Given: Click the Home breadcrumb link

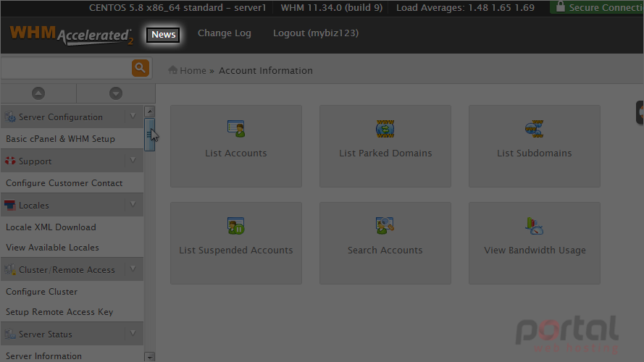Looking at the screenshot, I should point(193,71).
